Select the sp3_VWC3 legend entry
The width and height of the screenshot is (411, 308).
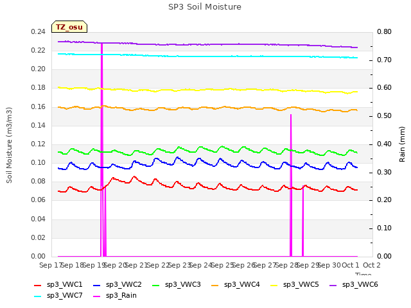(x=177, y=284)
